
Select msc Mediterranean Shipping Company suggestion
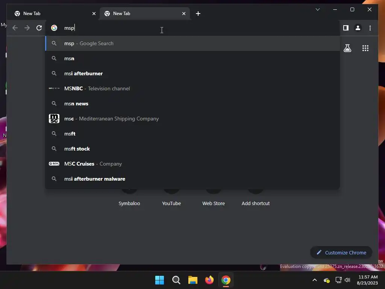[x=193, y=119]
